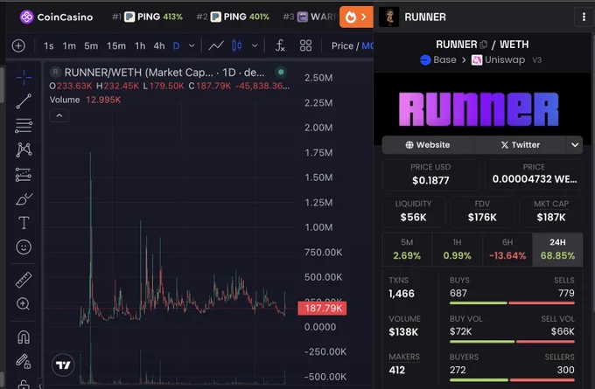595x389 pixels.
Task: Select the 1s timeframe
Action: [x=49, y=45]
